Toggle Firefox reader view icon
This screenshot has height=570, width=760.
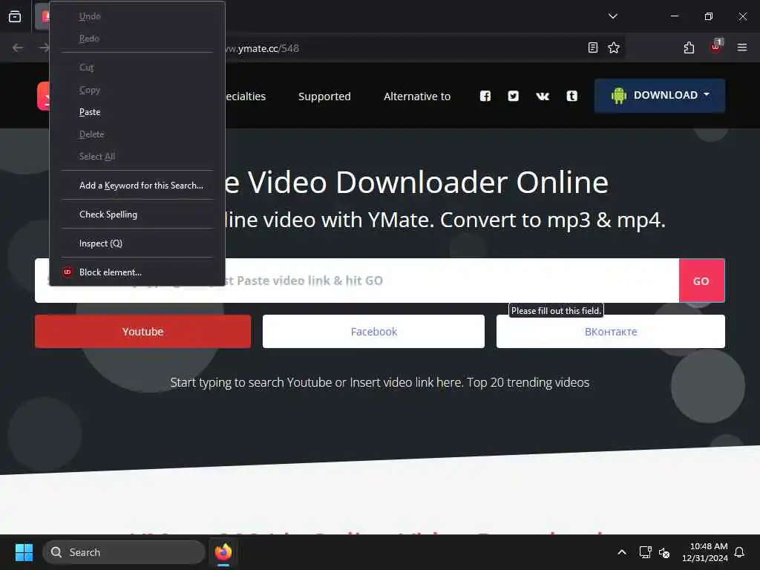click(x=593, y=47)
